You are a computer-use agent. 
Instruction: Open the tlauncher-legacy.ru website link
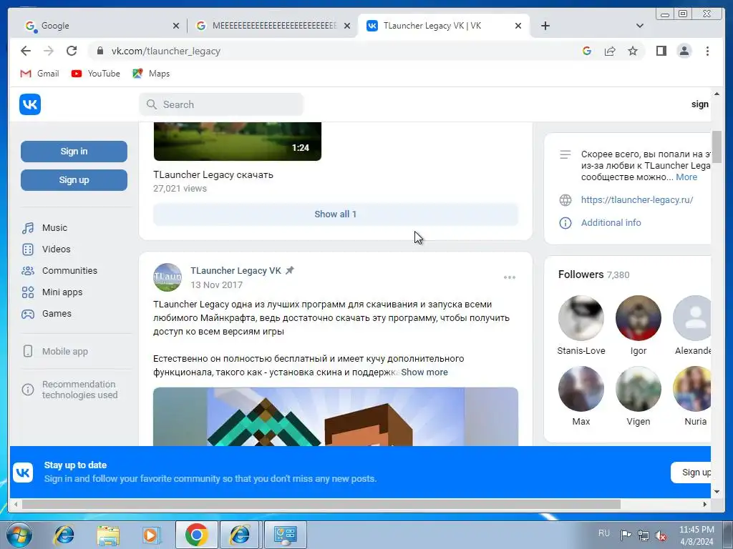[636, 200]
